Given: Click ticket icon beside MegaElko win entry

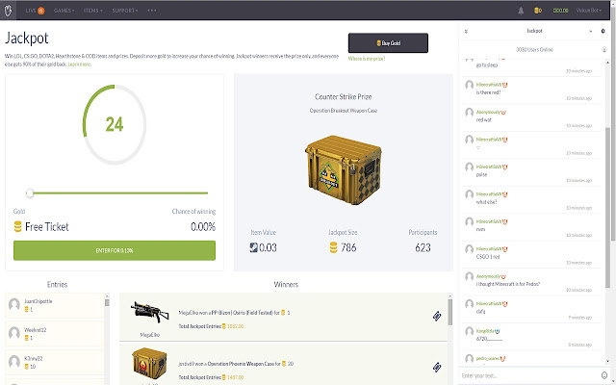Looking at the screenshot, I should pyautogui.click(x=437, y=316).
